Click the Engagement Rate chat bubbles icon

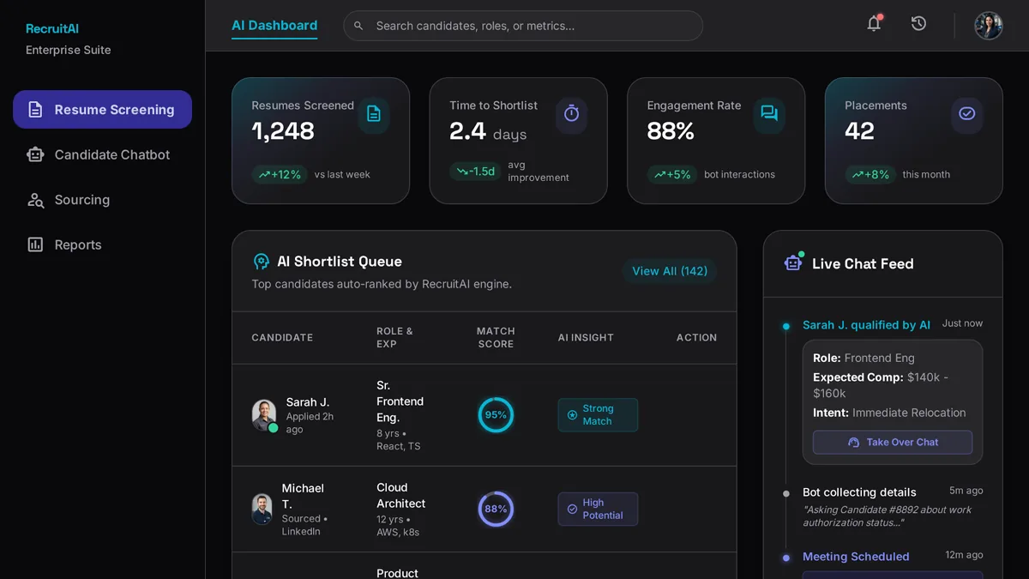click(769, 113)
